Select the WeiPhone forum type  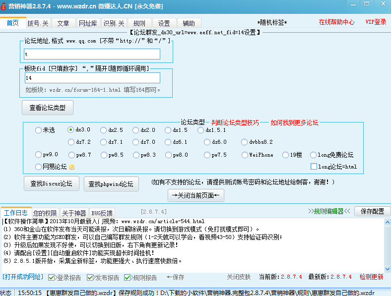click(x=244, y=155)
